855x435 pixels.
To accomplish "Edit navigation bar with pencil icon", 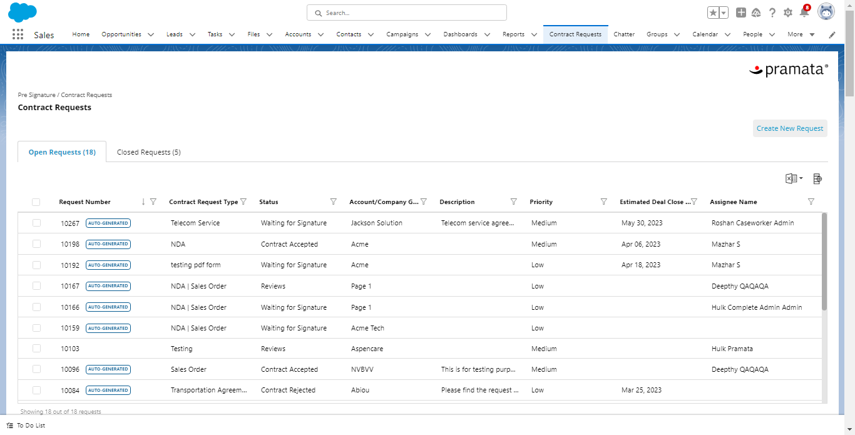I will (x=832, y=34).
